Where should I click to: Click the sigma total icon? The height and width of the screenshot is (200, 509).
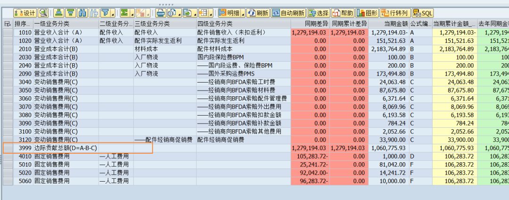point(124,13)
